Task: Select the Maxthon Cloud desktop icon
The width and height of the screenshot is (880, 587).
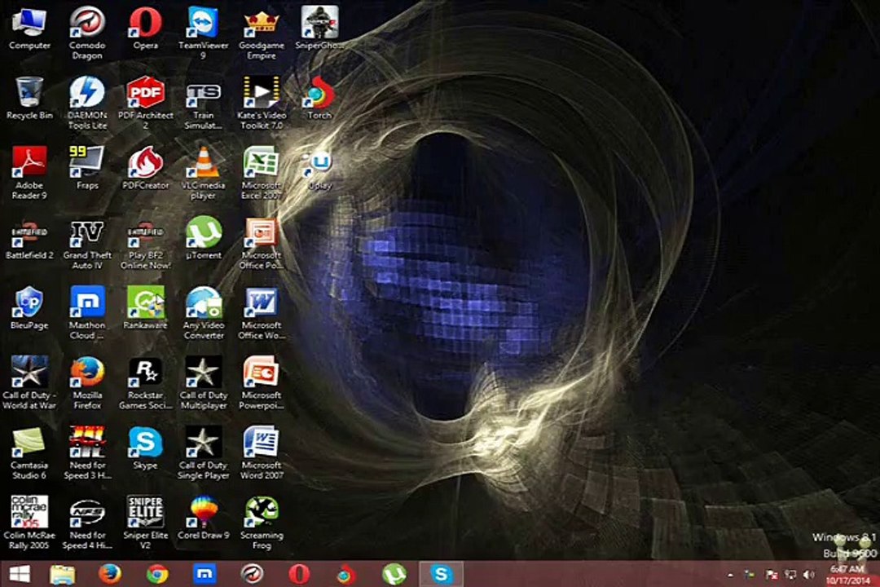Action: [x=87, y=313]
